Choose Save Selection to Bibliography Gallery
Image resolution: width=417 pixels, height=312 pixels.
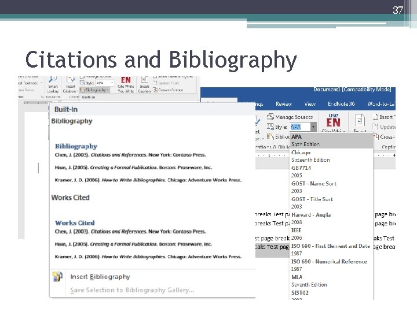152,290
